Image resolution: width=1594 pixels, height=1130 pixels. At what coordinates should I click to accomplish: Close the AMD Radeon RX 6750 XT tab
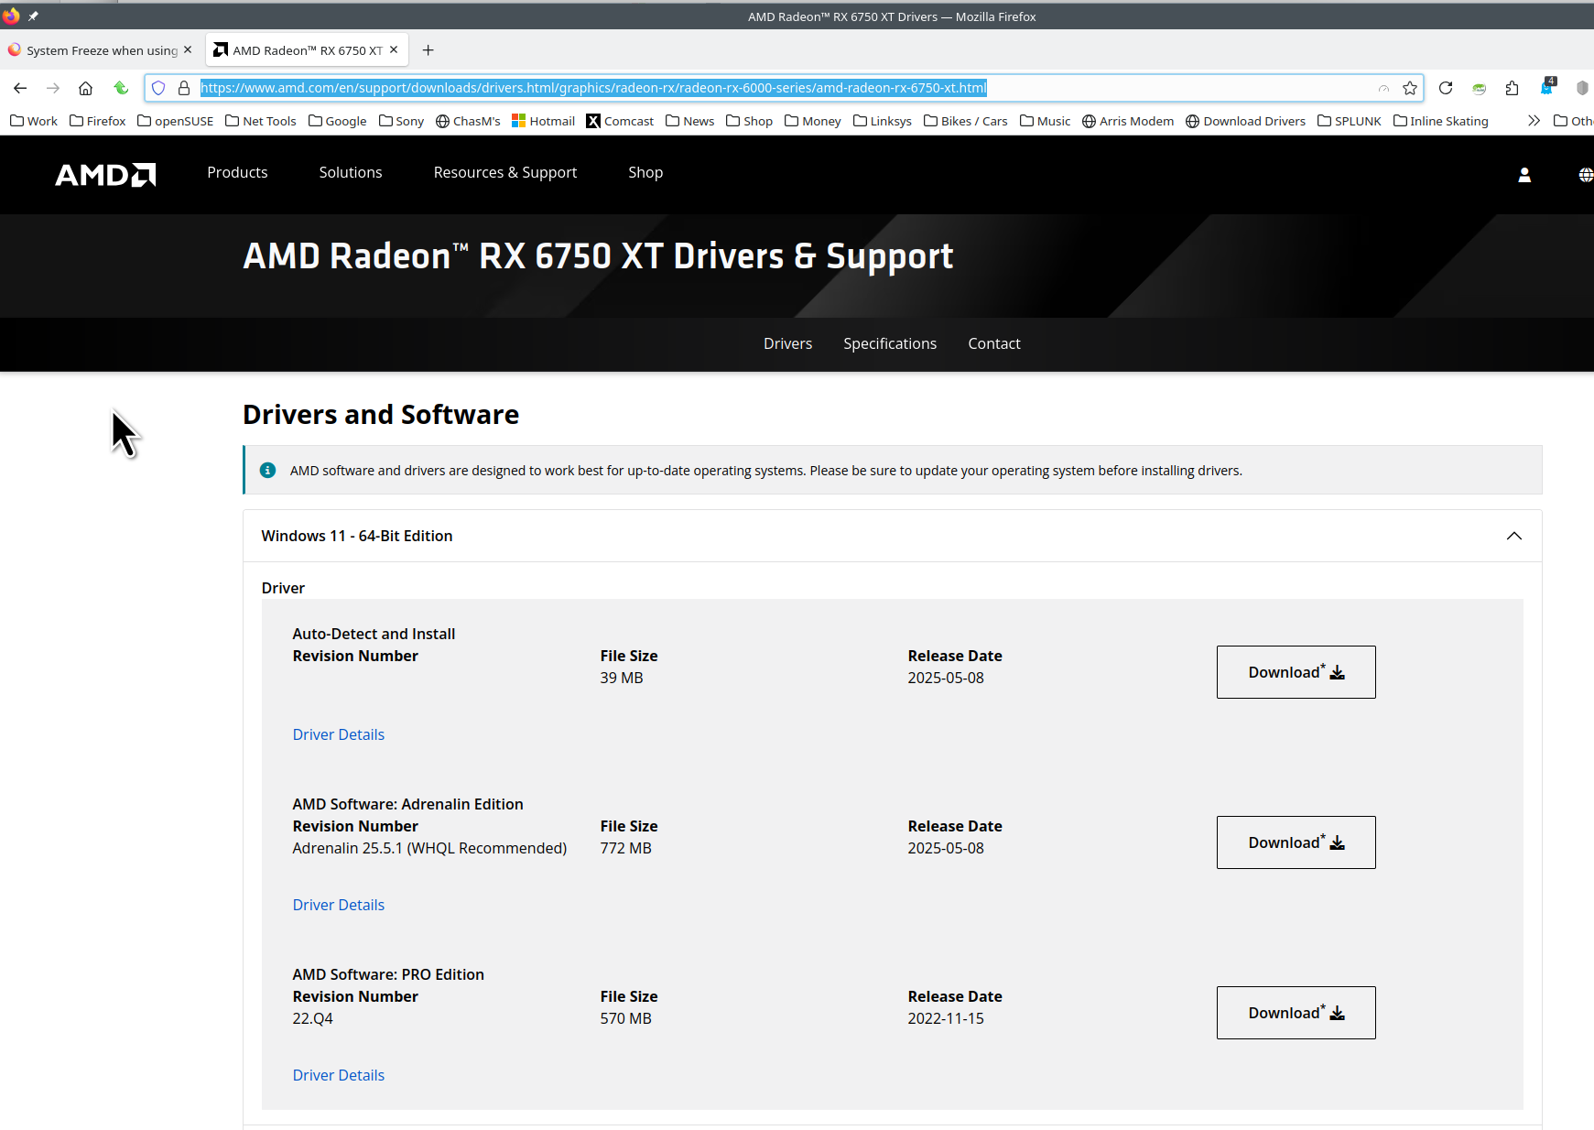[394, 49]
